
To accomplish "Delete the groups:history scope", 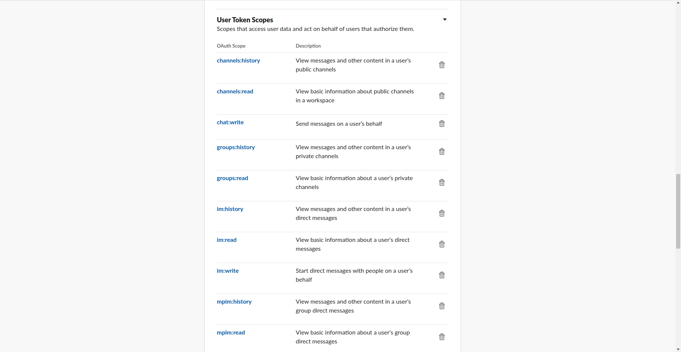I will (x=442, y=152).
